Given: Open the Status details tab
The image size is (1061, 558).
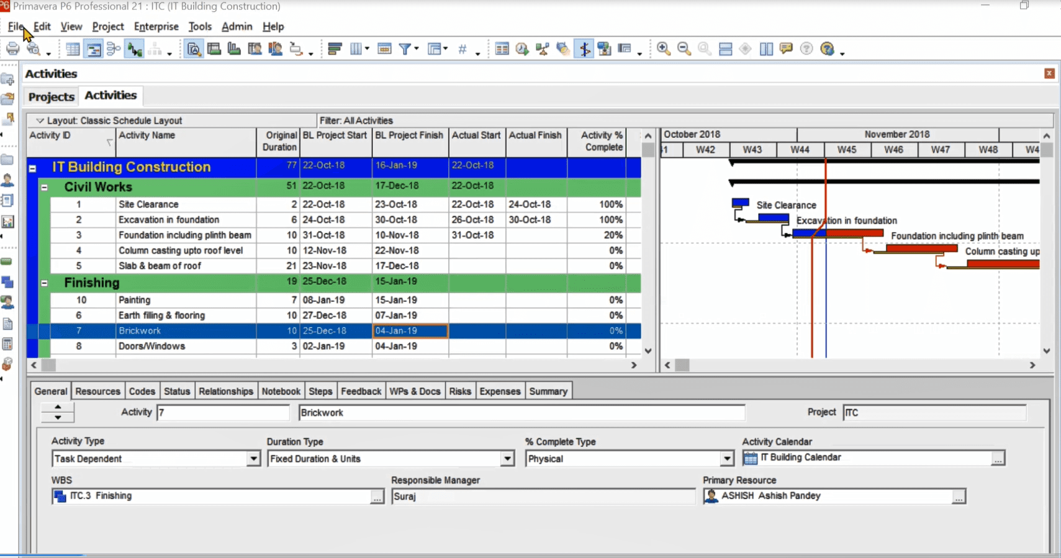Looking at the screenshot, I should (x=177, y=392).
